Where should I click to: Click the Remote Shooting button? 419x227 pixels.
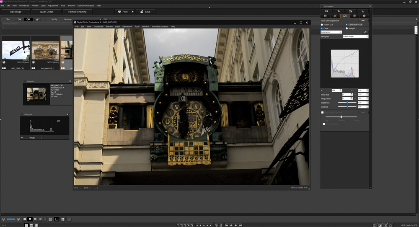pos(78,12)
